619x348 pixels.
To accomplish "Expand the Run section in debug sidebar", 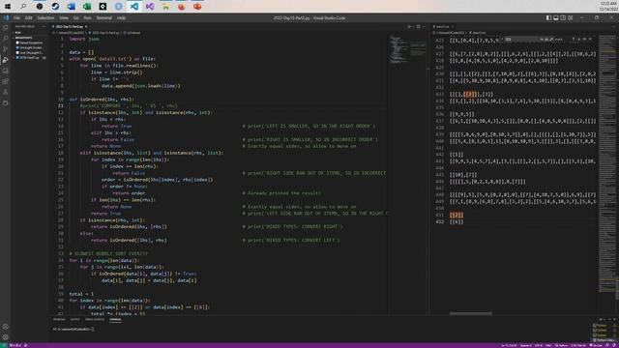I will click(30, 33).
